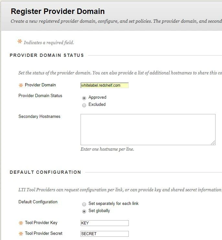Screen dimensions: 222x240
Task: Click the asterisk beside Tool Provider Secret
Action: 21,234
